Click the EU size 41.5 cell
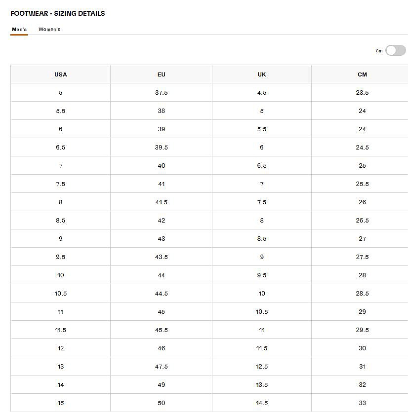 coord(161,202)
